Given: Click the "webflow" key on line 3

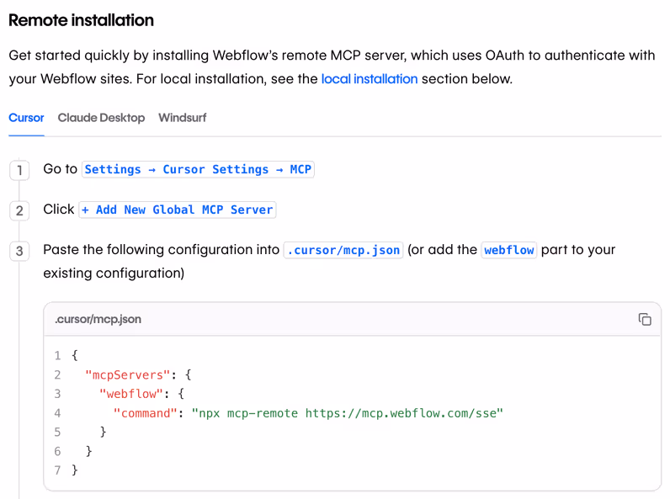Looking at the screenshot, I should 131,394.
